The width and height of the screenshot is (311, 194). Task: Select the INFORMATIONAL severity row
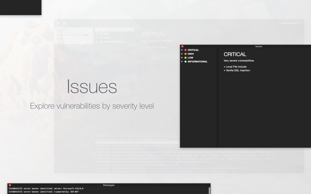pos(199,62)
